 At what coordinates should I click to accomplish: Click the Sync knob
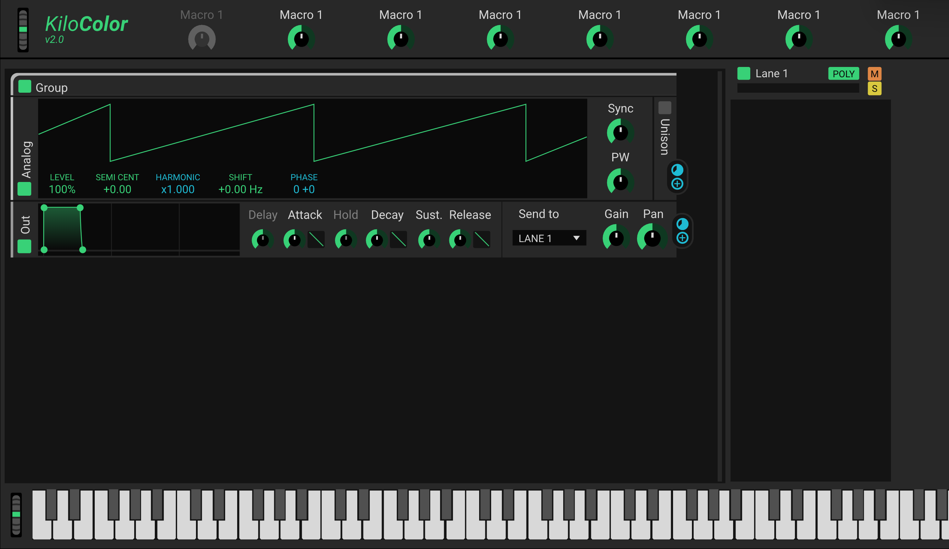620,132
